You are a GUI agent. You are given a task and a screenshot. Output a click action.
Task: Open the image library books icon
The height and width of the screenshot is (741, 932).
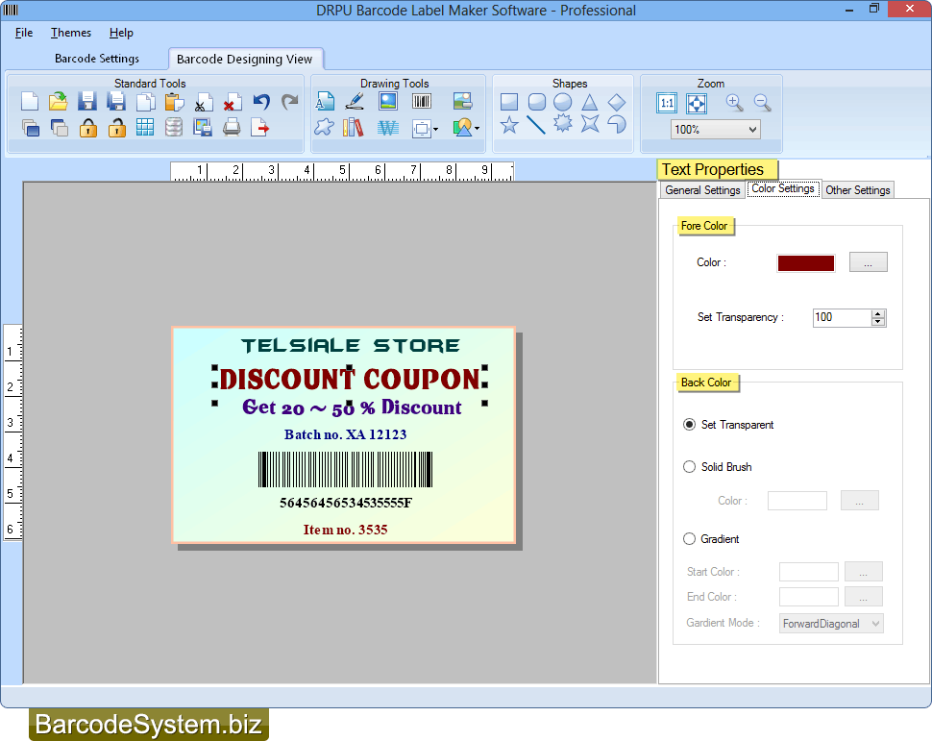click(x=353, y=127)
